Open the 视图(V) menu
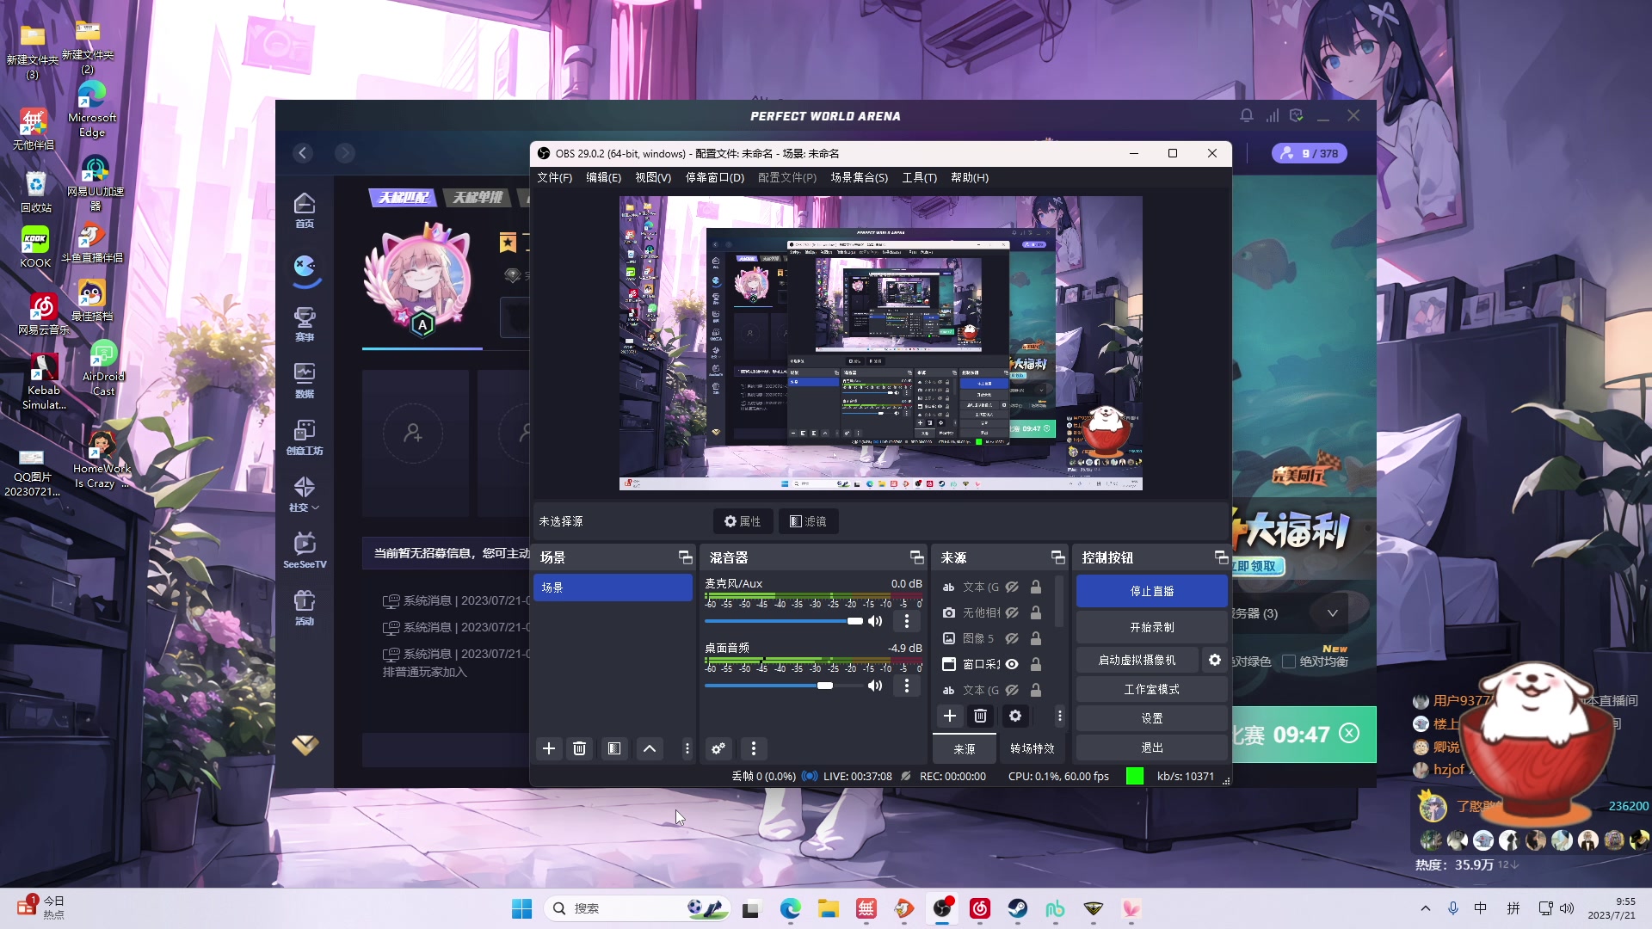 point(653,177)
